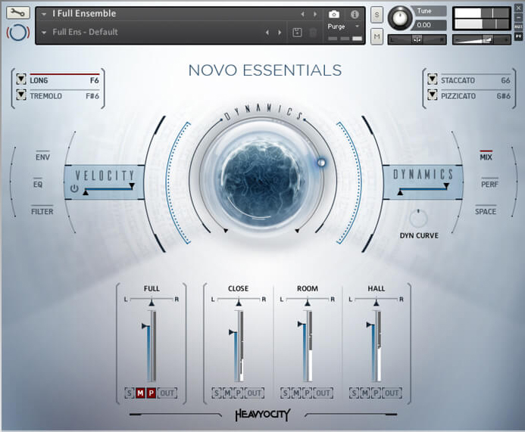Click the DYN CURVE knob
Image resolution: width=525 pixels, height=432 pixels.
tap(418, 219)
